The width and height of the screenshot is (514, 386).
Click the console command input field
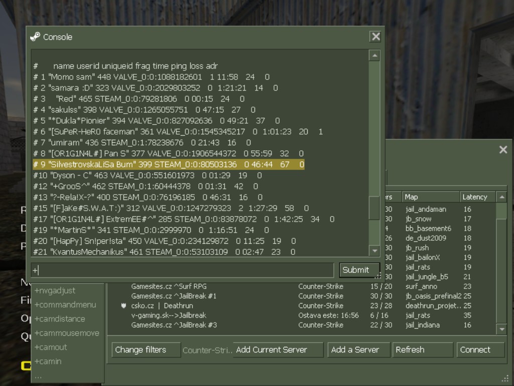pyautogui.click(x=183, y=270)
